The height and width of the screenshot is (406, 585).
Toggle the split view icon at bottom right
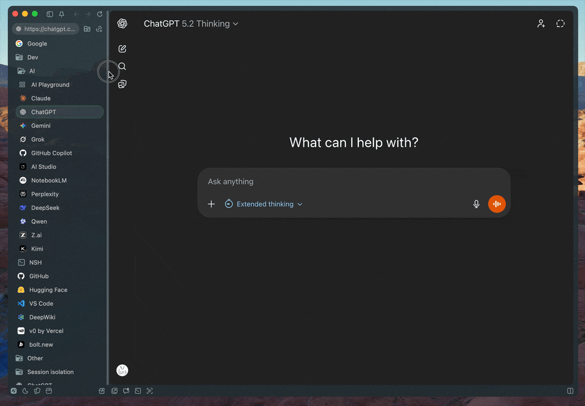pos(570,391)
